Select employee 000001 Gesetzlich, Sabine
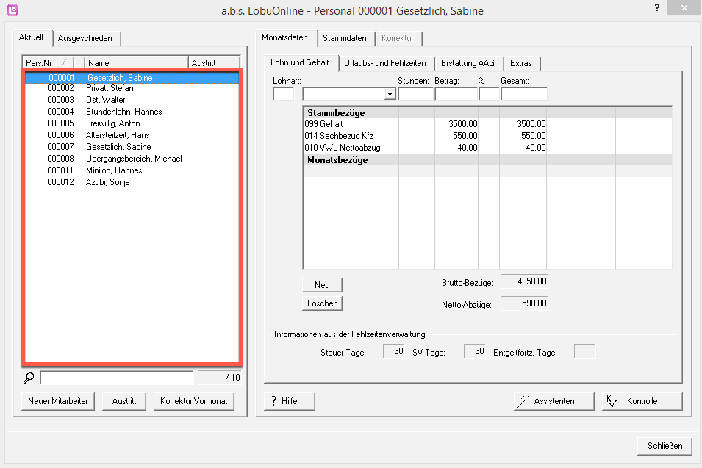 click(132, 78)
